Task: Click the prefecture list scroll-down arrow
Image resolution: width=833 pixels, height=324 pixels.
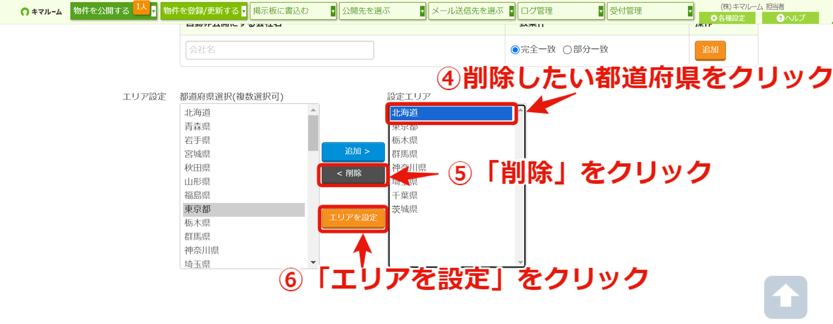Action: tap(313, 262)
